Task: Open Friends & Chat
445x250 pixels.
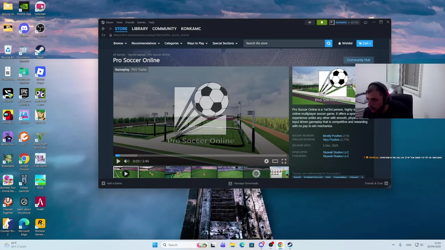Action: click(x=376, y=183)
